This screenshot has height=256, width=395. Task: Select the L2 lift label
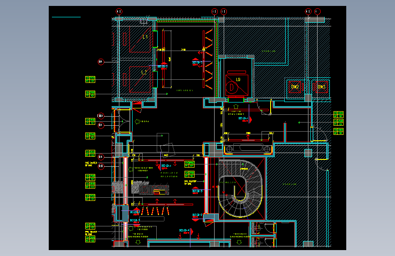tap(144, 72)
